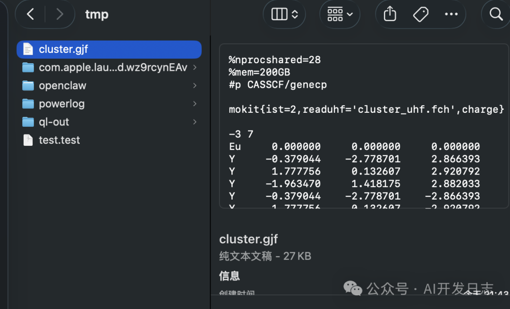Click the tmp folder title
The image size is (510, 309).
point(97,15)
